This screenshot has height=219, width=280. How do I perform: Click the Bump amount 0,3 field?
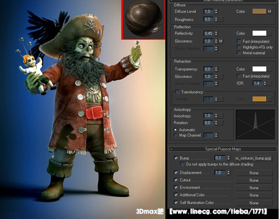220,158
